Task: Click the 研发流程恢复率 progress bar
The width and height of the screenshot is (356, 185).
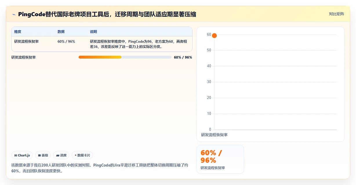Action: click(125, 57)
